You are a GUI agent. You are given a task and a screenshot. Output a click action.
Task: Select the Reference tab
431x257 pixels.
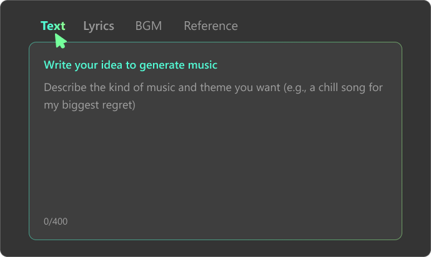point(211,26)
